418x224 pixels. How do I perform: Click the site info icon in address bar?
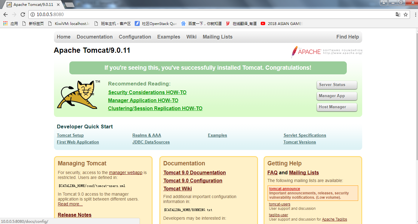(33, 15)
